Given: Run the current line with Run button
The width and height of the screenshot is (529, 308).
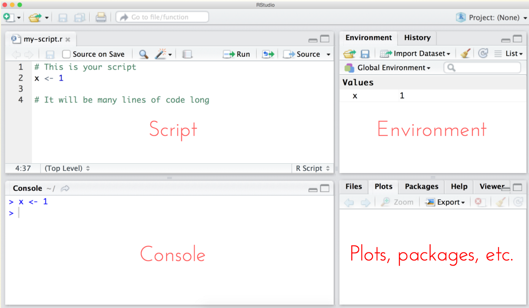Looking at the screenshot, I should [236, 54].
